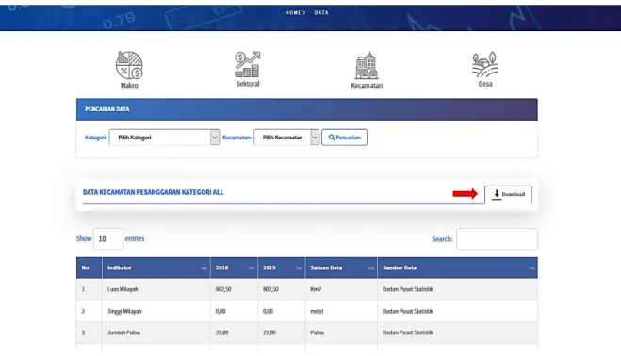Click the Pulau unit cell
Image resolution: width=621 pixels, height=356 pixels.
341,332
